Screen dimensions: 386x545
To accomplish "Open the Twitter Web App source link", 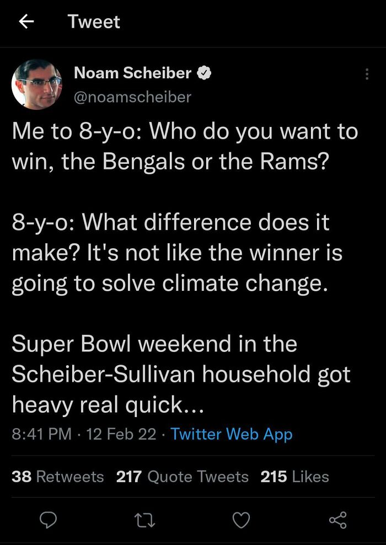I will coord(232,434).
